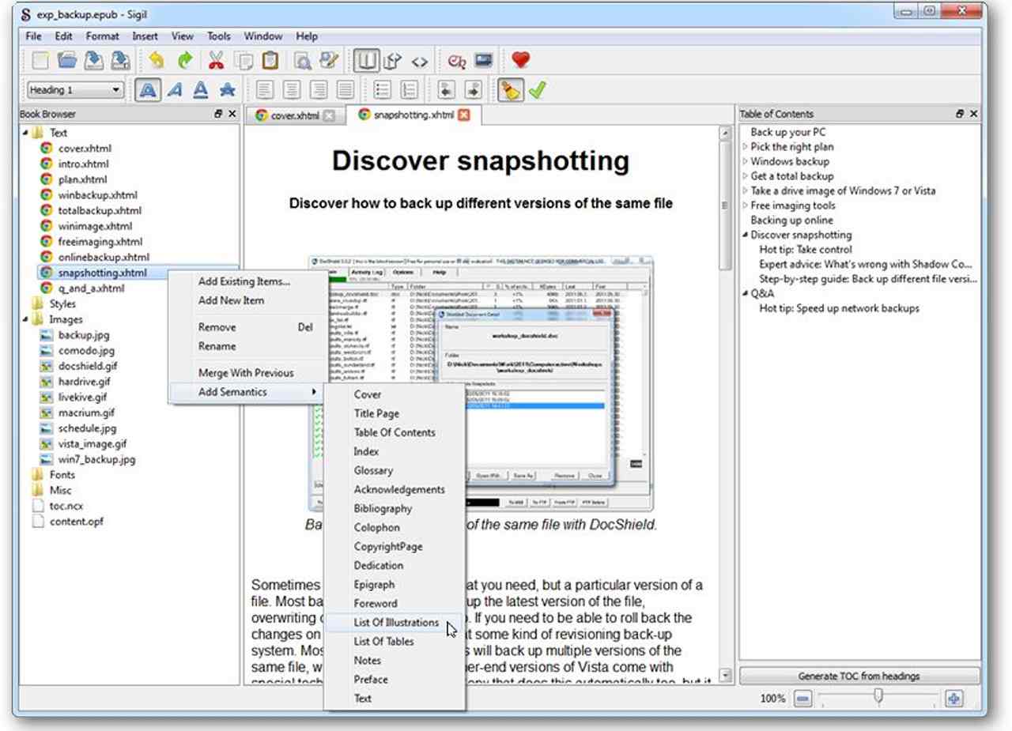Collapse the Images folder in Book Browser
The image size is (1012, 731).
26,319
